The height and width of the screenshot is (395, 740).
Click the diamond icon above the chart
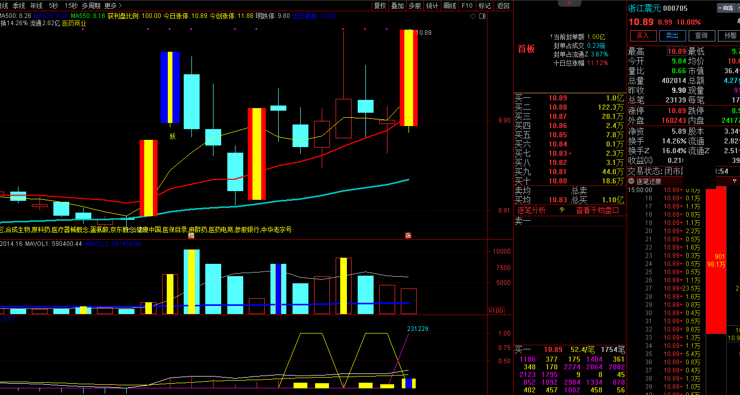(473, 16)
